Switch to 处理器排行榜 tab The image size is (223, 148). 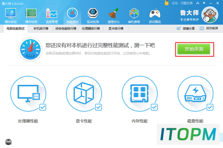tap(91, 28)
